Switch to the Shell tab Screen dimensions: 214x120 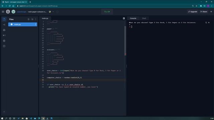pyautogui.click(x=144, y=18)
